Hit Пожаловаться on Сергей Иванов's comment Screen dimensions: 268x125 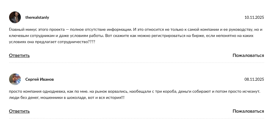tap(248, 111)
